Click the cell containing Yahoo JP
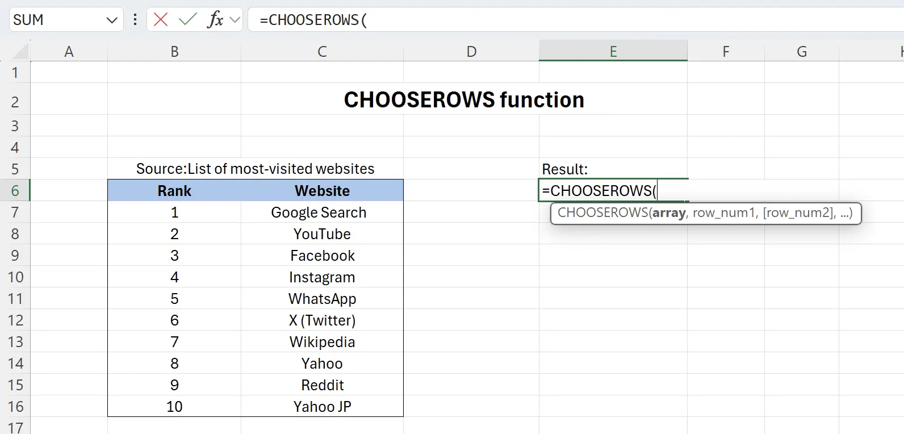The image size is (904, 434). pos(322,406)
